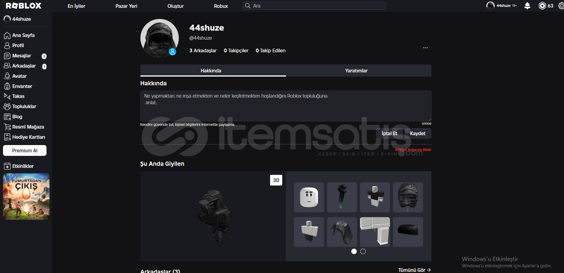Click the white blocky arm item

375,232
